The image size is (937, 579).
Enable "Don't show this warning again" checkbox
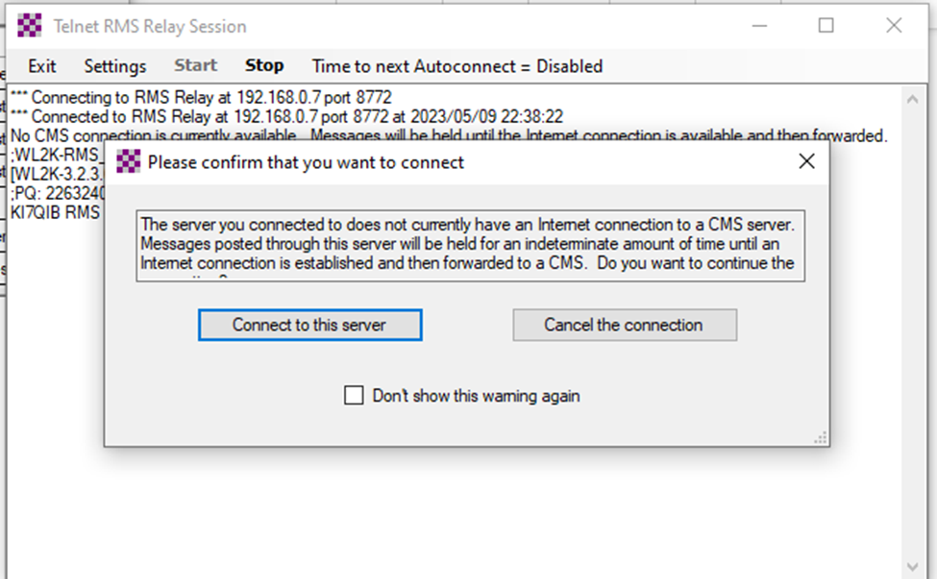click(354, 396)
